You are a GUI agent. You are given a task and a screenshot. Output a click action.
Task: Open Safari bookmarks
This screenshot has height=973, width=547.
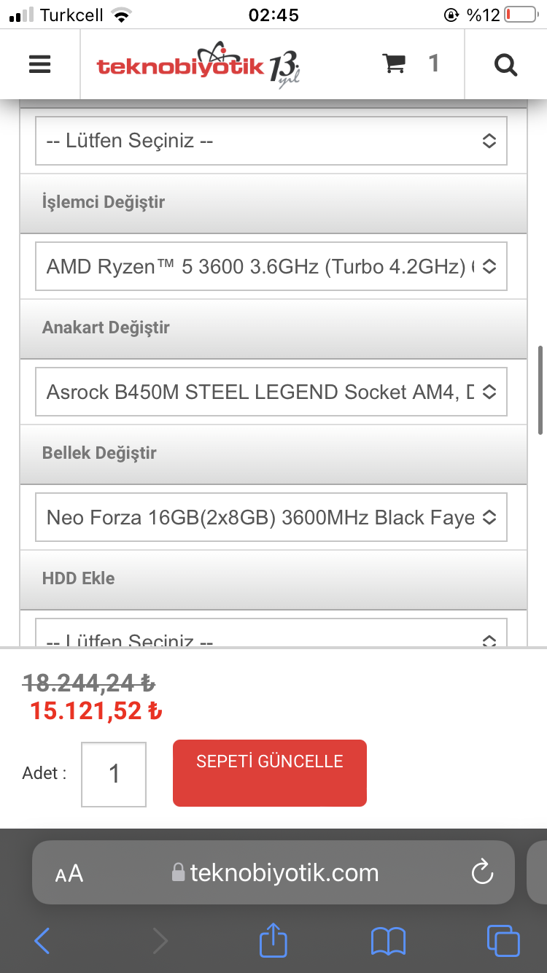389,941
